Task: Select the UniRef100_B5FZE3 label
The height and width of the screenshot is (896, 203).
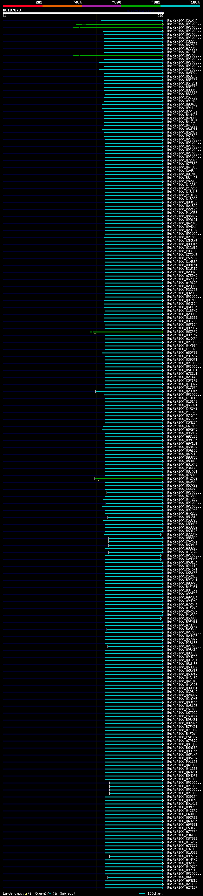Action: click(x=182, y=80)
